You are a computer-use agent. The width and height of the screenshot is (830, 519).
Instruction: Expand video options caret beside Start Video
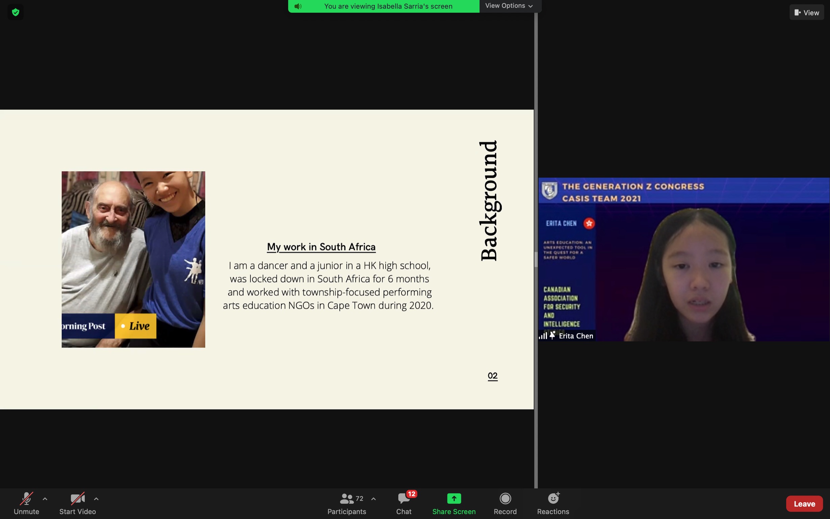pyautogui.click(x=96, y=499)
